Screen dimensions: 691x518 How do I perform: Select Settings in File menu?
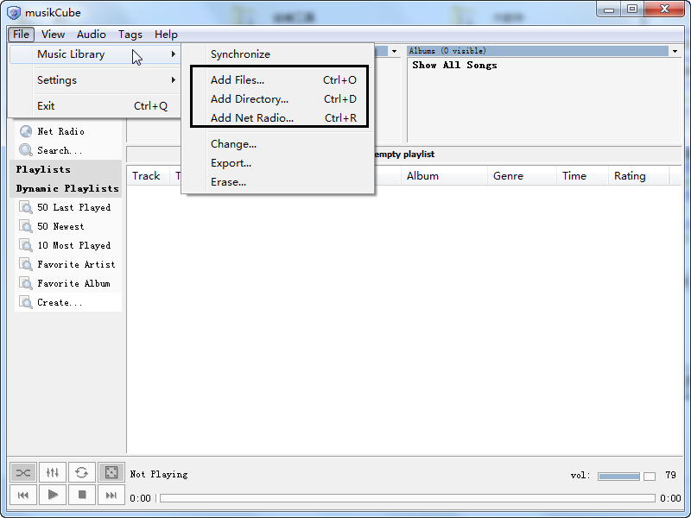tap(95, 80)
